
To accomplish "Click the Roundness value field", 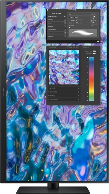I will pyautogui.click(x=79, y=23).
